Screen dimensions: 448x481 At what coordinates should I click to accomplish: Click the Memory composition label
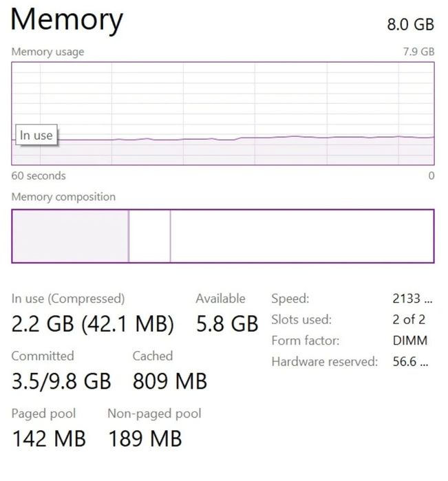tap(63, 197)
